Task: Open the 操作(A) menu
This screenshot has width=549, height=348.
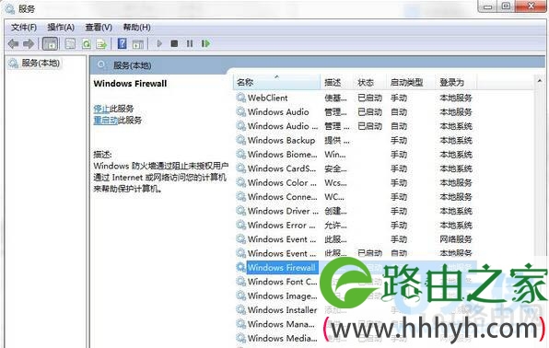Action: pos(61,28)
